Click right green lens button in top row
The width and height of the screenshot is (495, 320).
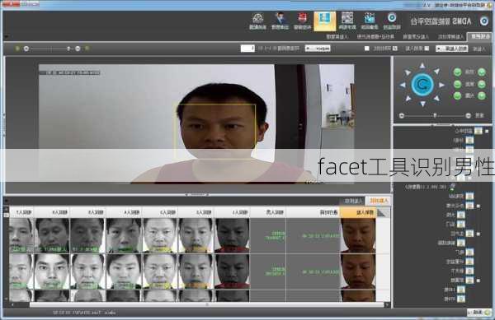point(482,72)
